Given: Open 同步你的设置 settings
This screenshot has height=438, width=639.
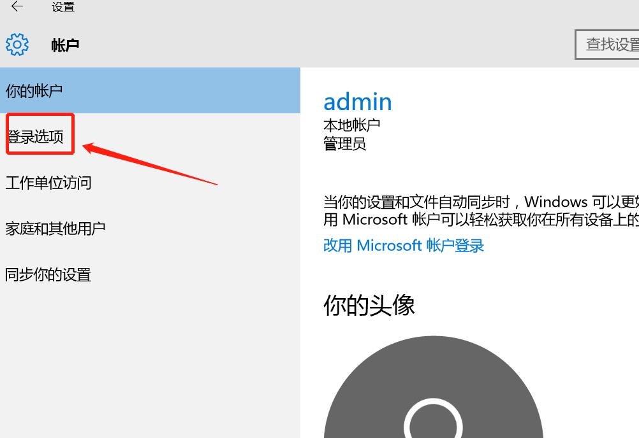Looking at the screenshot, I should coord(48,274).
